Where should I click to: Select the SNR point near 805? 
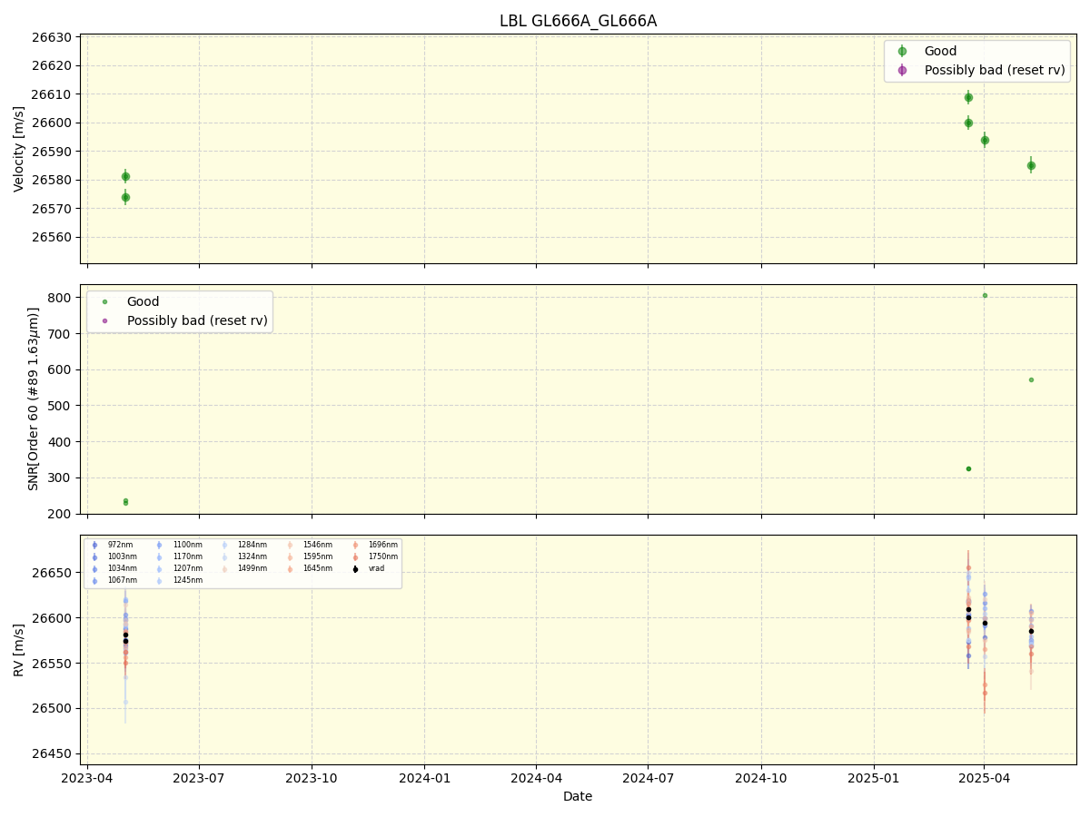[985, 295]
